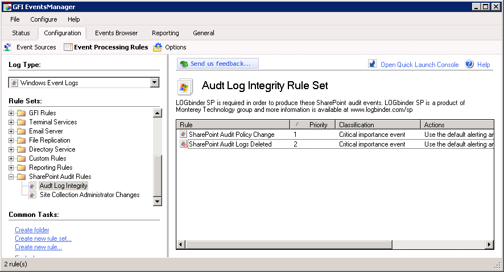The width and height of the screenshot is (504, 272).
Task: Expand the Directory Service tree node
Action: [11, 149]
